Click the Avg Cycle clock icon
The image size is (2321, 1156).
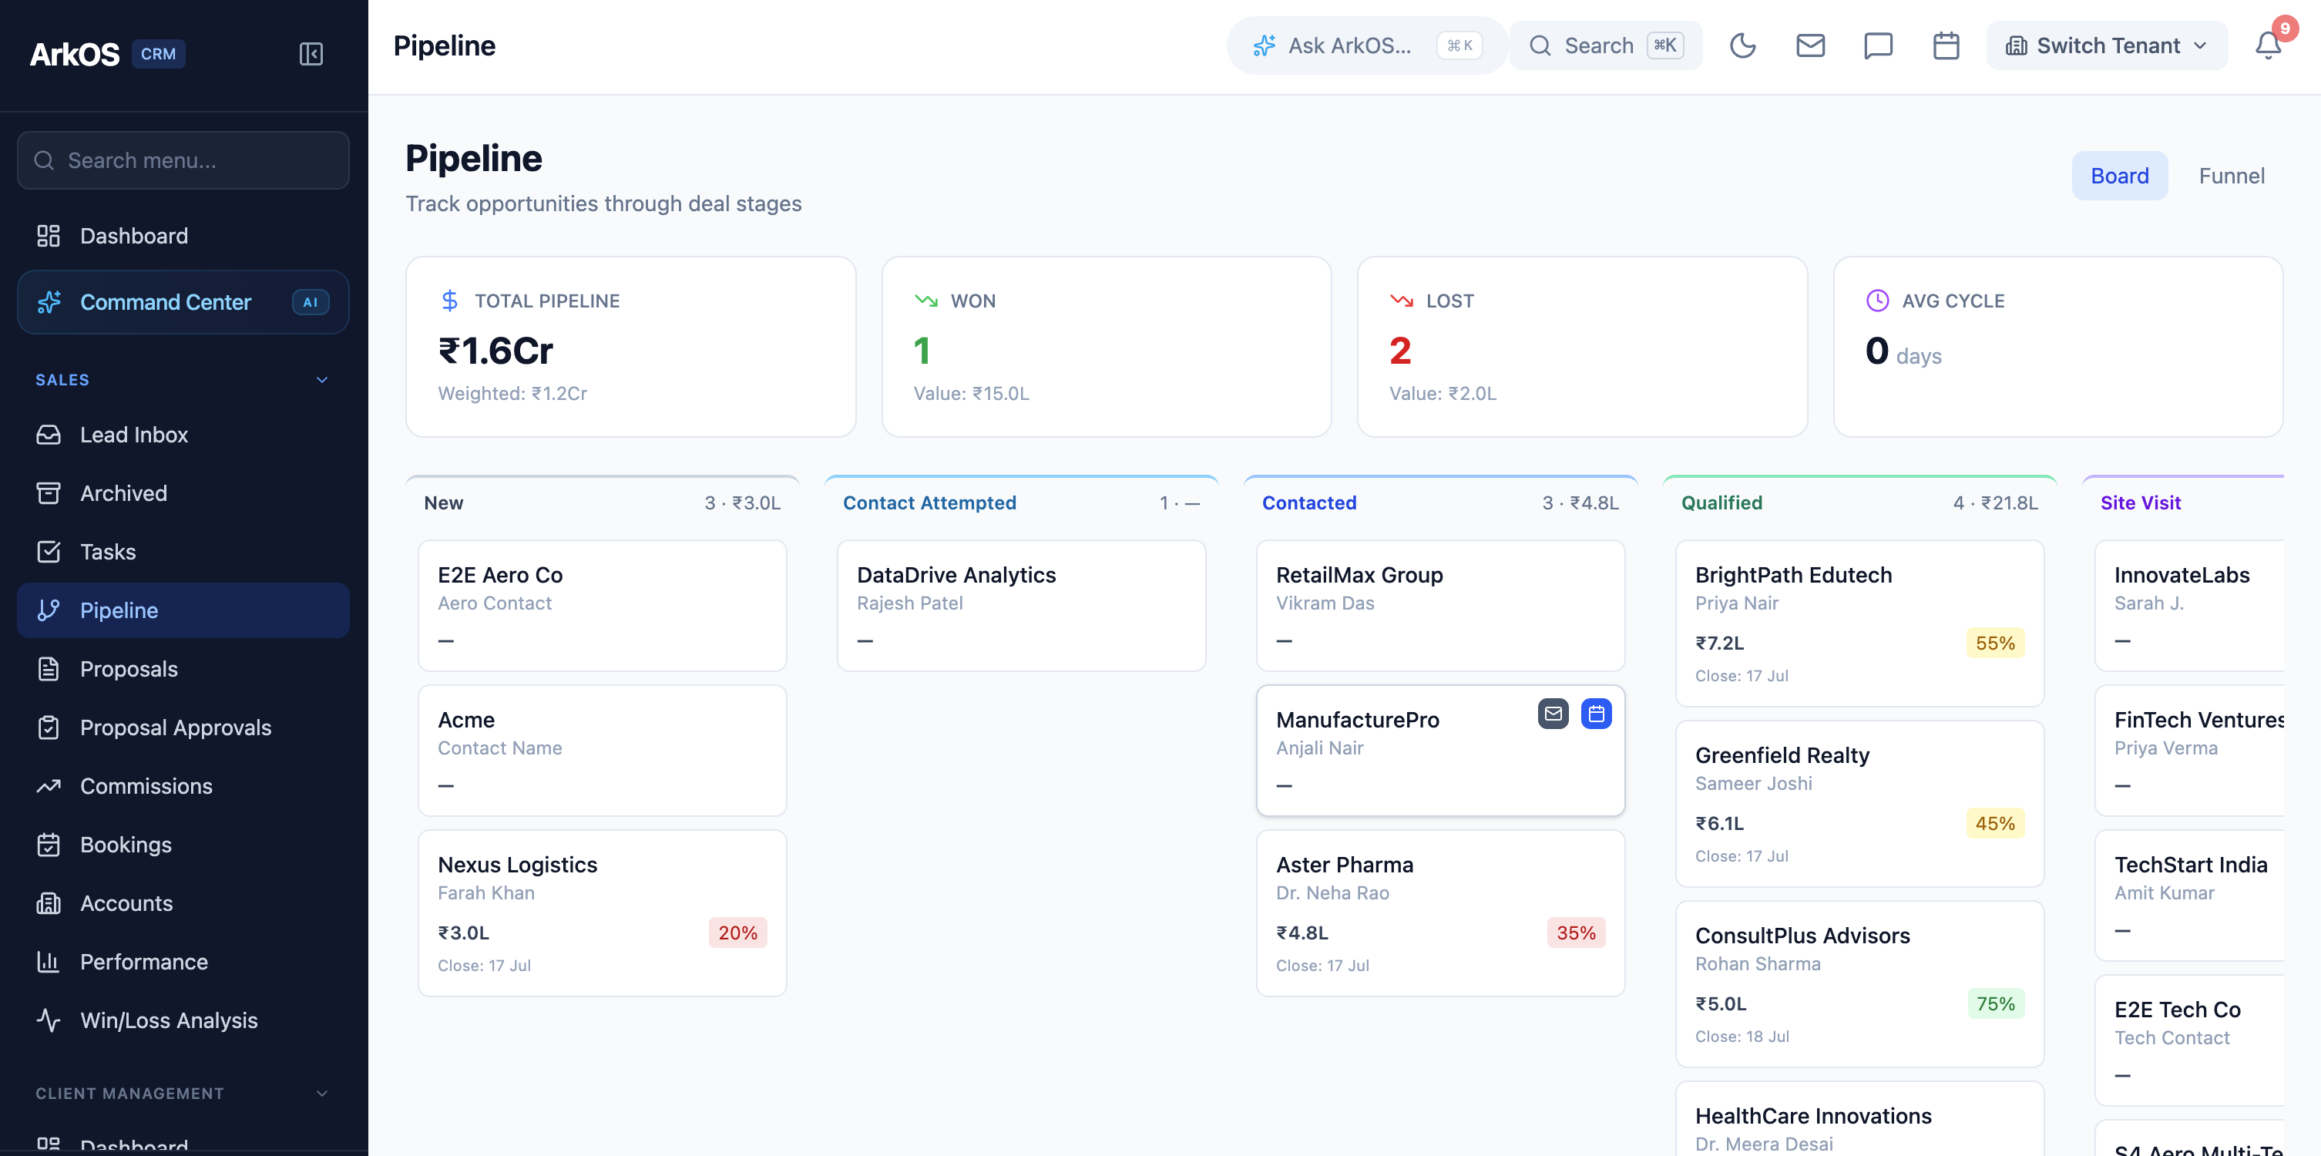pos(1877,301)
